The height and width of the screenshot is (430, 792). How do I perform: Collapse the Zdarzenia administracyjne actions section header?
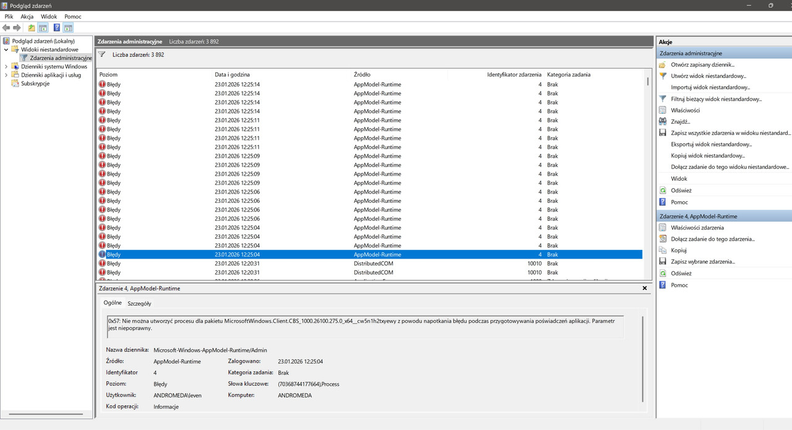pyautogui.click(x=724, y=53)
